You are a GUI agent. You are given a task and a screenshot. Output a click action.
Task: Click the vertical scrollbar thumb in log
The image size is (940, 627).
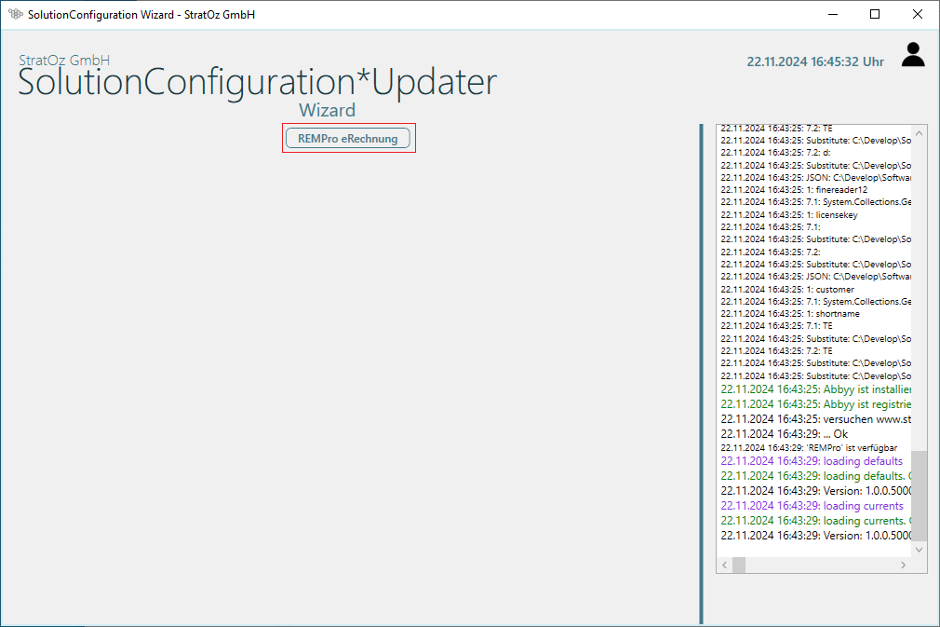920,496
